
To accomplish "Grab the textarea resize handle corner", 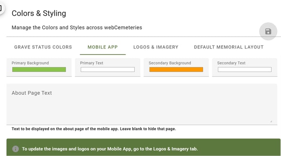I will (271, 121).
